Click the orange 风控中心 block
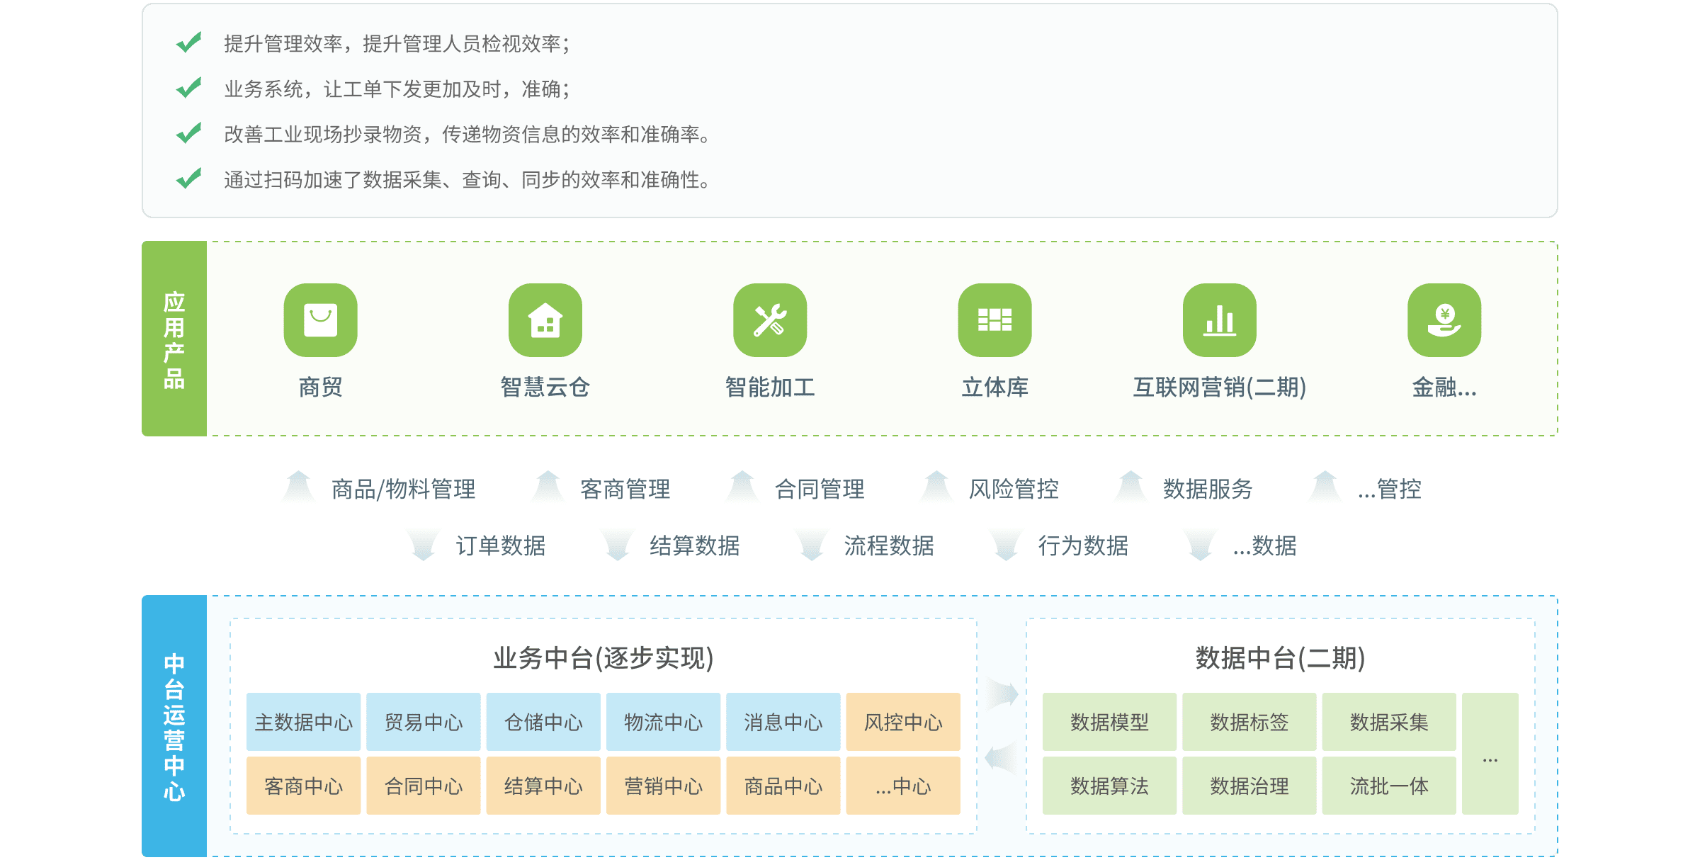This screenshot has width=1700, height=860. pyautogui.click(x=903, y=722)
